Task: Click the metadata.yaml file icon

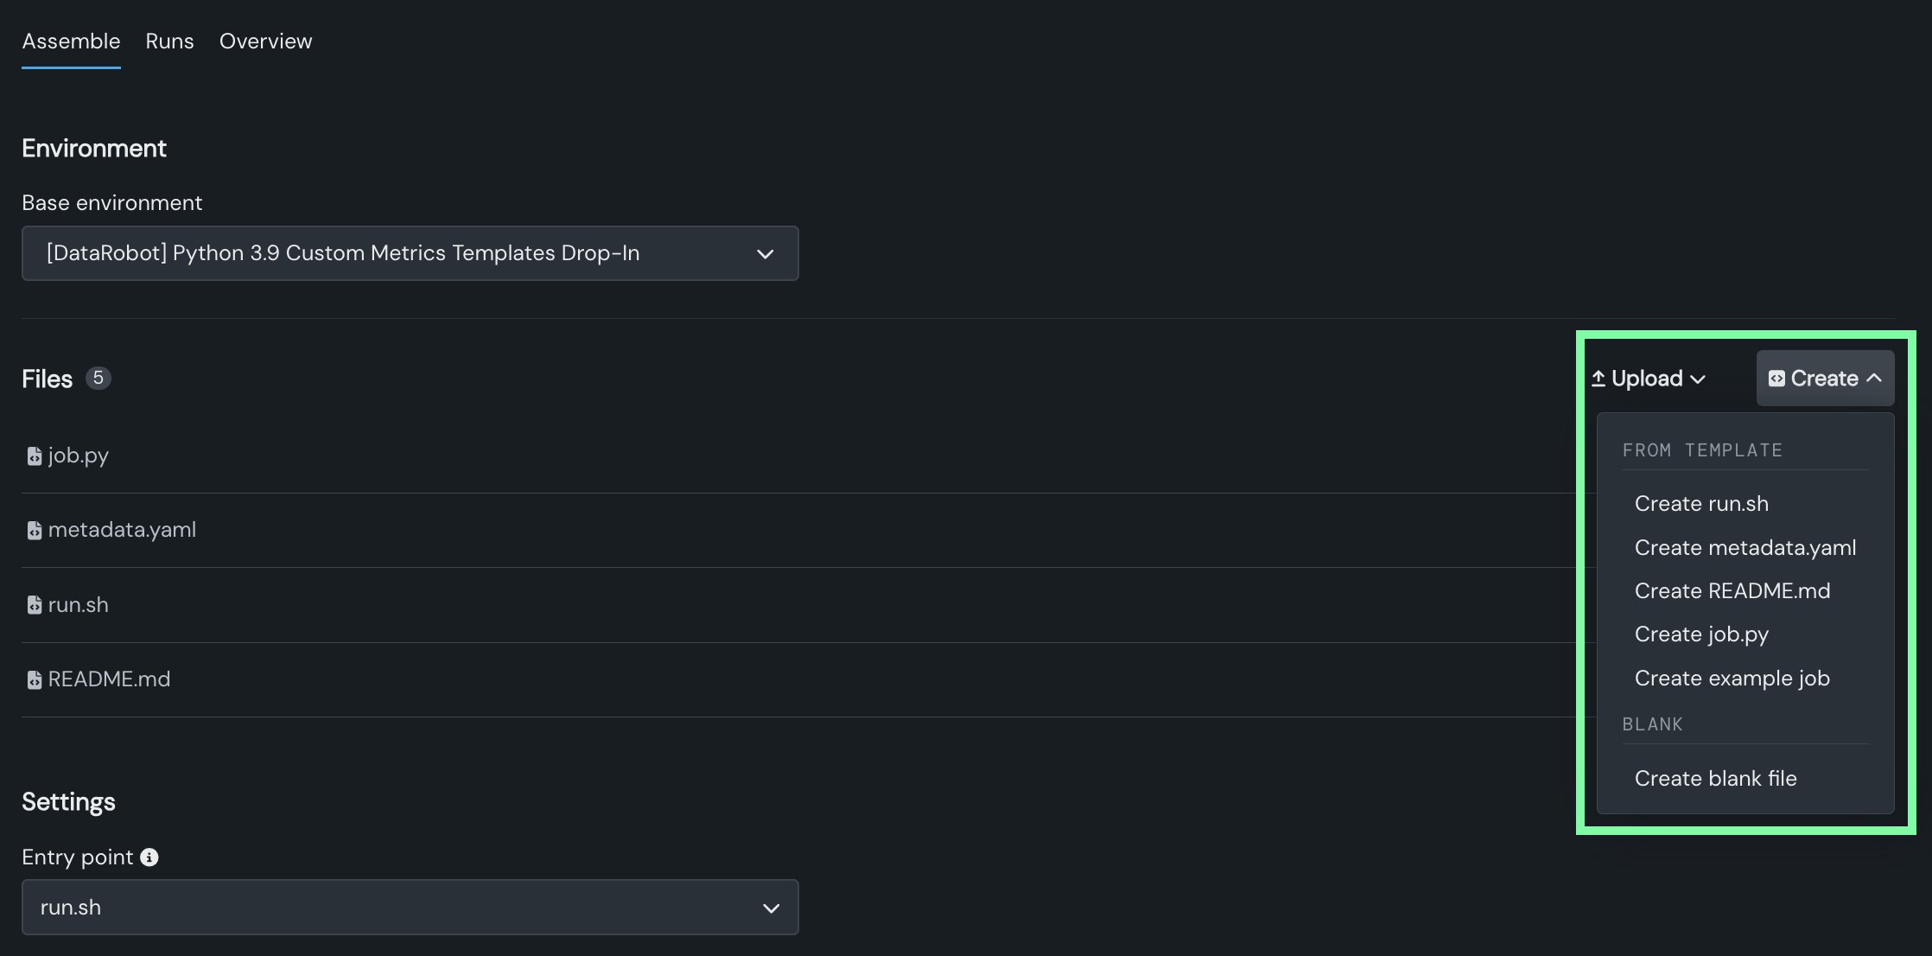Action: coord(35,530)
